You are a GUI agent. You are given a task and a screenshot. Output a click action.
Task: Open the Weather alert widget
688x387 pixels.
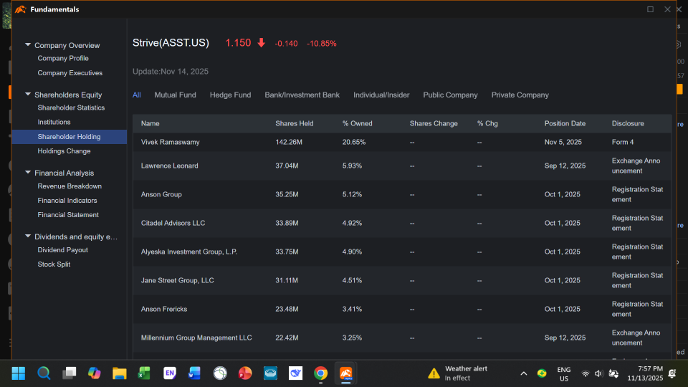pyautogui.click(x=459, y=373)
